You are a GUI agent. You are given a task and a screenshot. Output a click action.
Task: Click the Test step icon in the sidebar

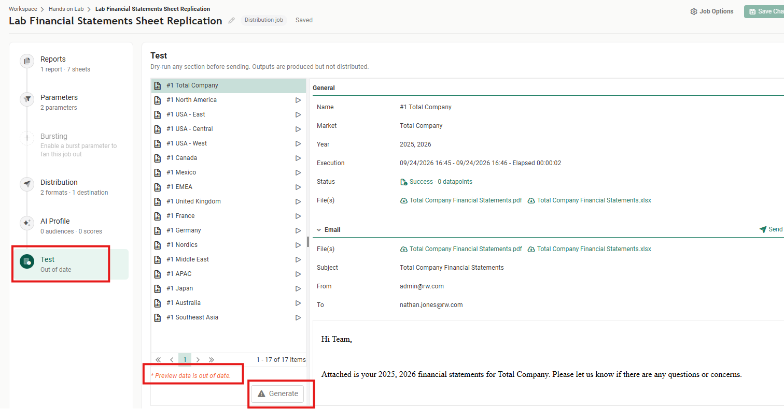[27, 261]
